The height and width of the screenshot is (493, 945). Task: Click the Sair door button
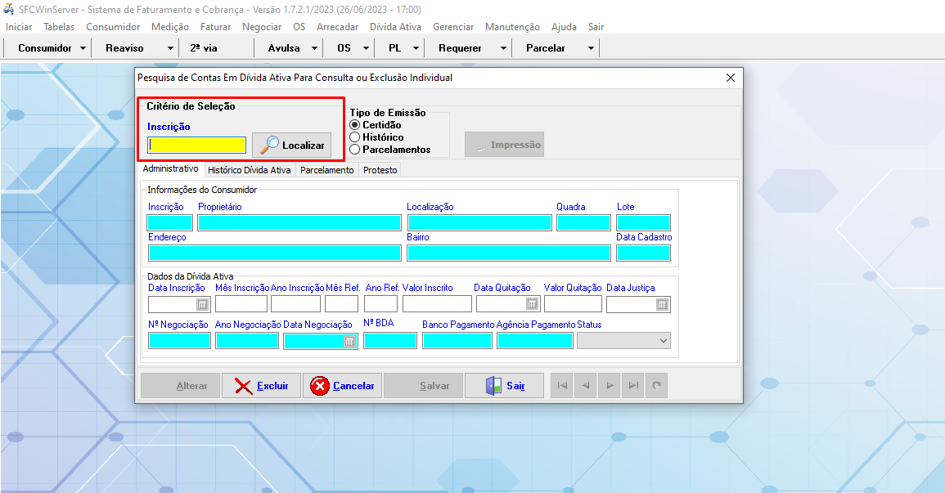[x=504, y=386]
